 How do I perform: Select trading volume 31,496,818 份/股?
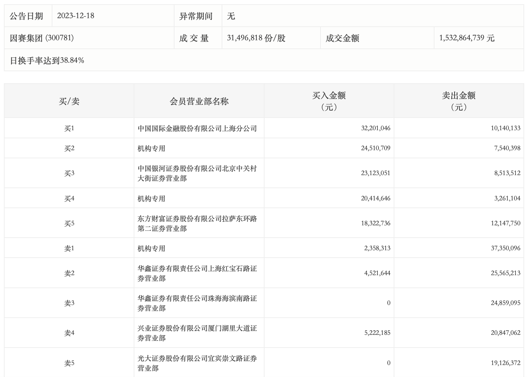point(256,38)
